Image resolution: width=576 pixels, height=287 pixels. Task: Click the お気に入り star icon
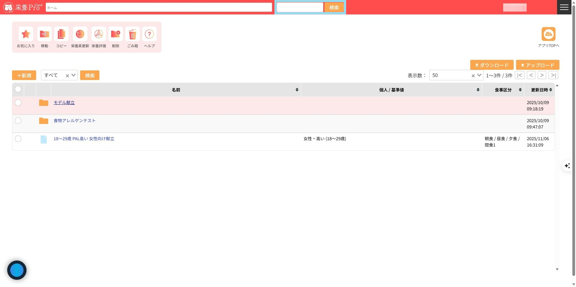[26, 34]
